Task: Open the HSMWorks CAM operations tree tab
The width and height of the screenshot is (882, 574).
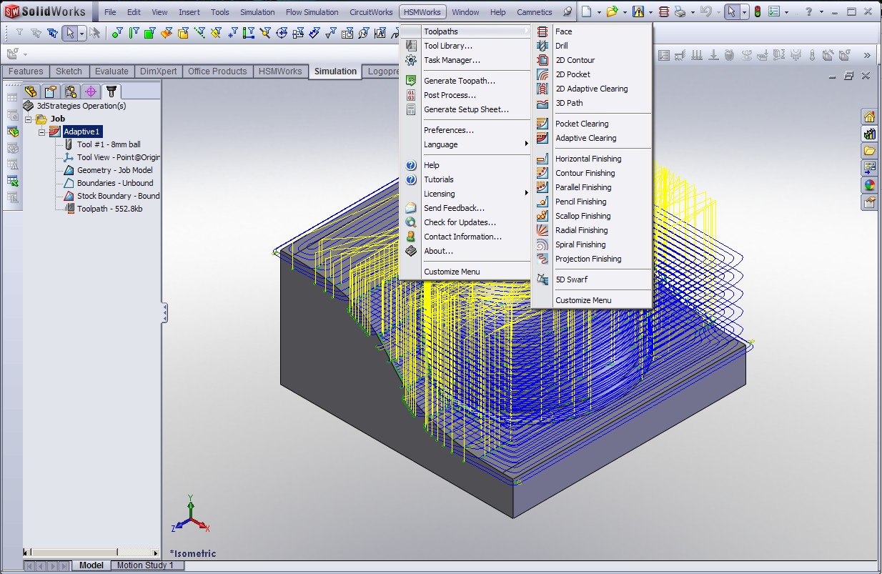Action: point(111,91)
